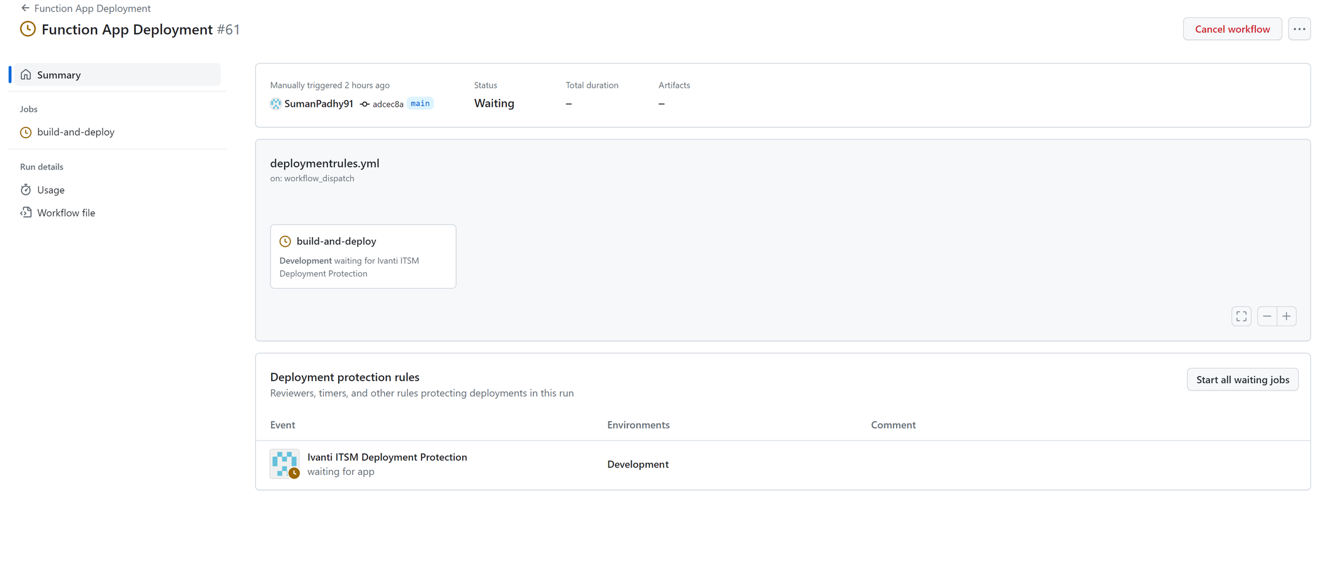This screenshot has width=1325, height=586.
Task: Click the SumanPadhy91 avatar icon
Action: point(275,104)
